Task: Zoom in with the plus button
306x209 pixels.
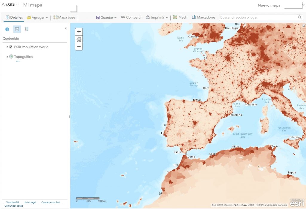Action: pyautogui.click(x=79, y=31)
